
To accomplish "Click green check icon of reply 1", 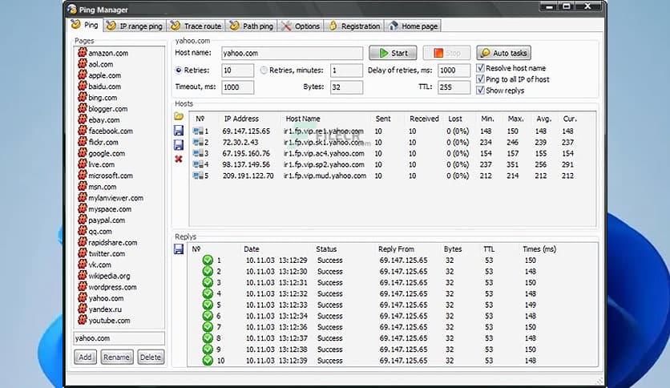I will pos(208,261).
